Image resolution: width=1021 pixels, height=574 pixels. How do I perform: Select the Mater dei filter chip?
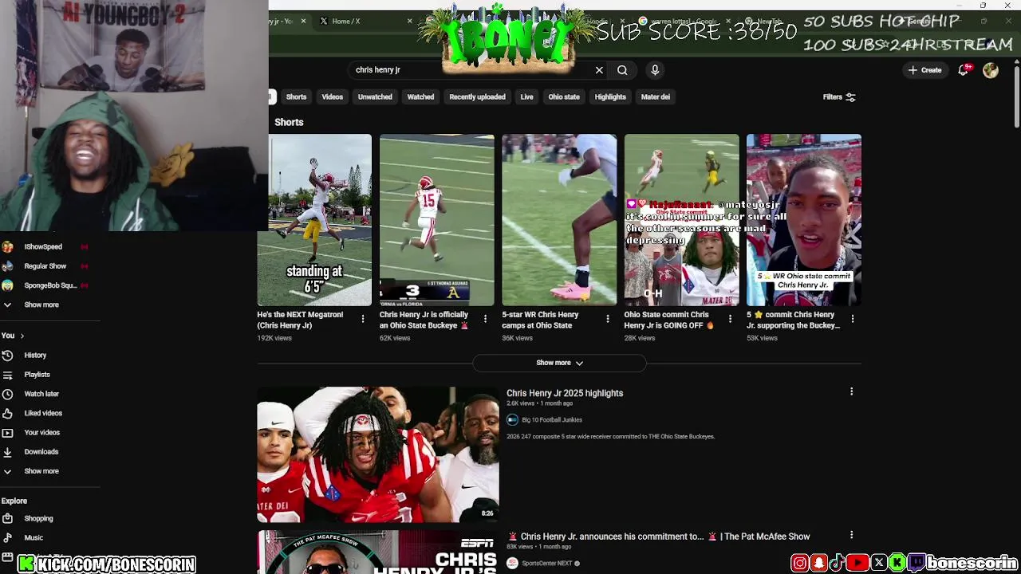(x=656, y=97)
